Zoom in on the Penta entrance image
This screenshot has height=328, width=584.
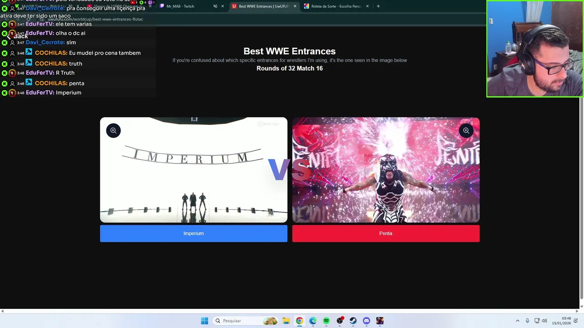click(x=466, y=131)
